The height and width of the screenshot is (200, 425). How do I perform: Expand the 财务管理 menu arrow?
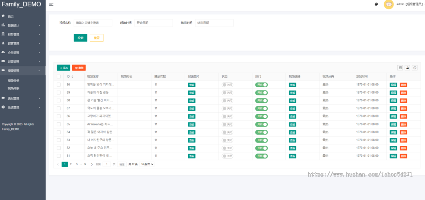(39, 34)
